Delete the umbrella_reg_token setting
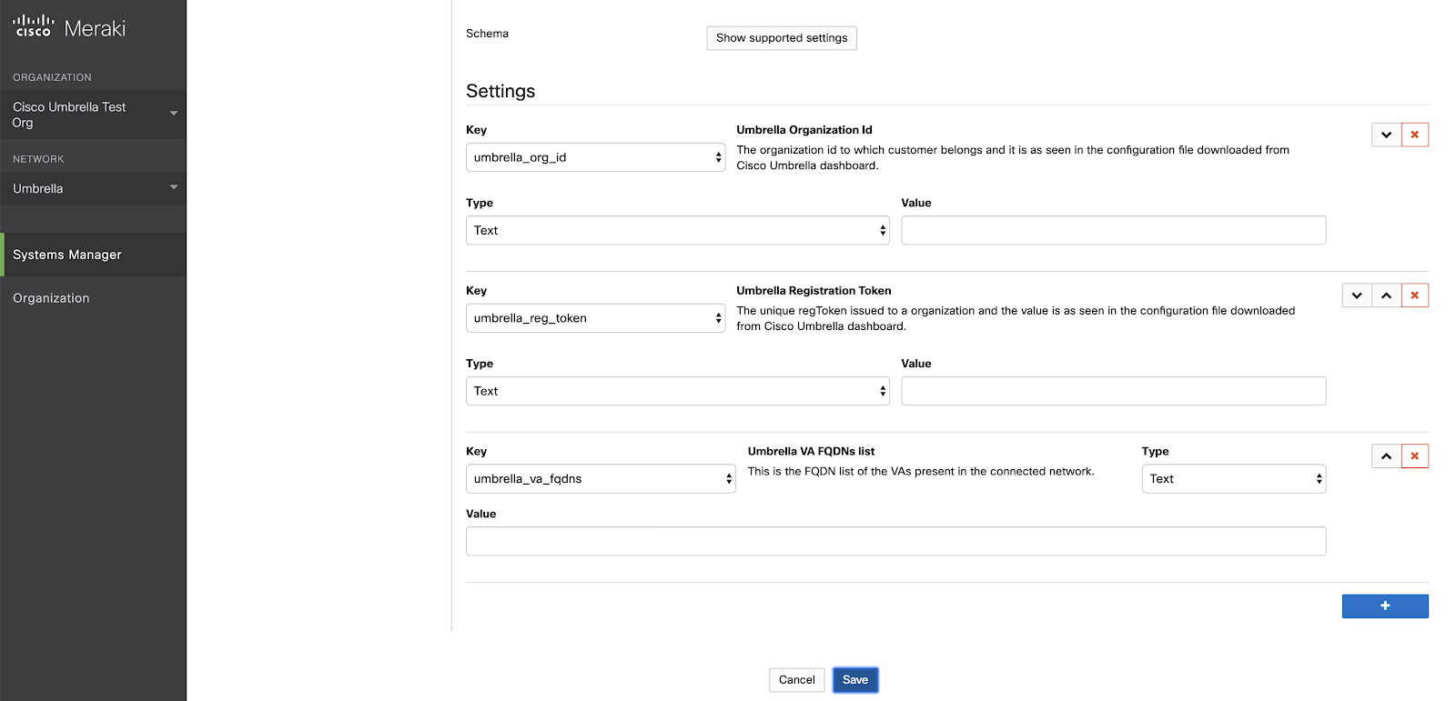1456x701 pixels. click(1415, 295)
